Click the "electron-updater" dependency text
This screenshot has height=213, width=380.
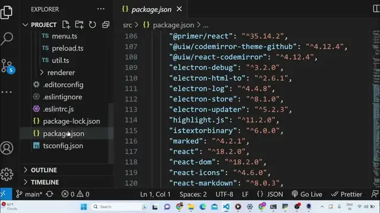coord(207,109)
